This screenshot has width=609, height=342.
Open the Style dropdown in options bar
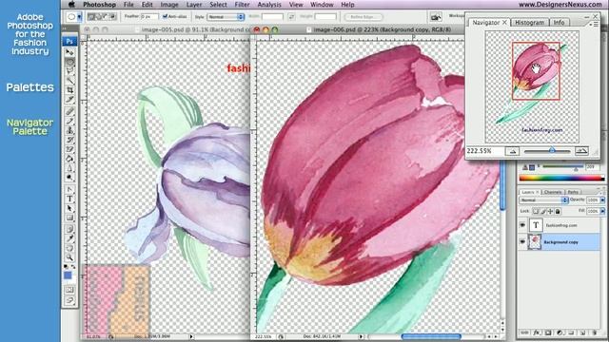click(x=226, y=17)
